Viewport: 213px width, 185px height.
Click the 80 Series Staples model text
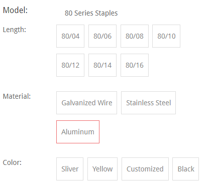tap(91, 13)
